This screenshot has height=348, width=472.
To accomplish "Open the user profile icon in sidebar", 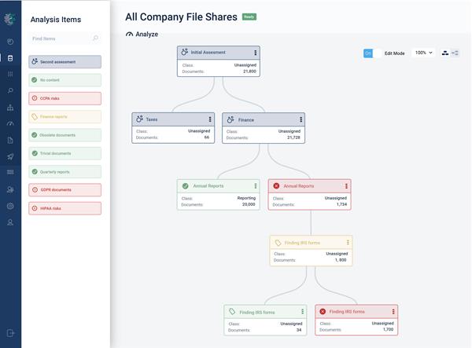I will click(10, 223).
